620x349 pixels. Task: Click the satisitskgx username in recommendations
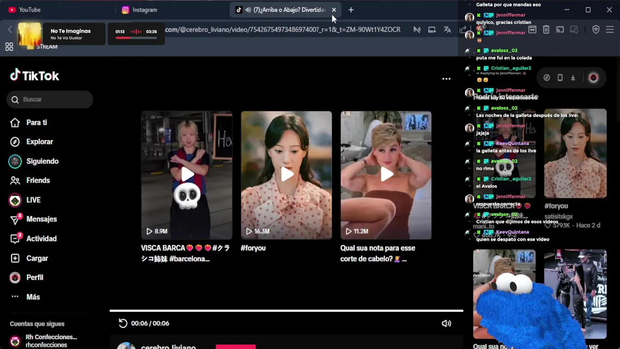click(x=558, y=217)
